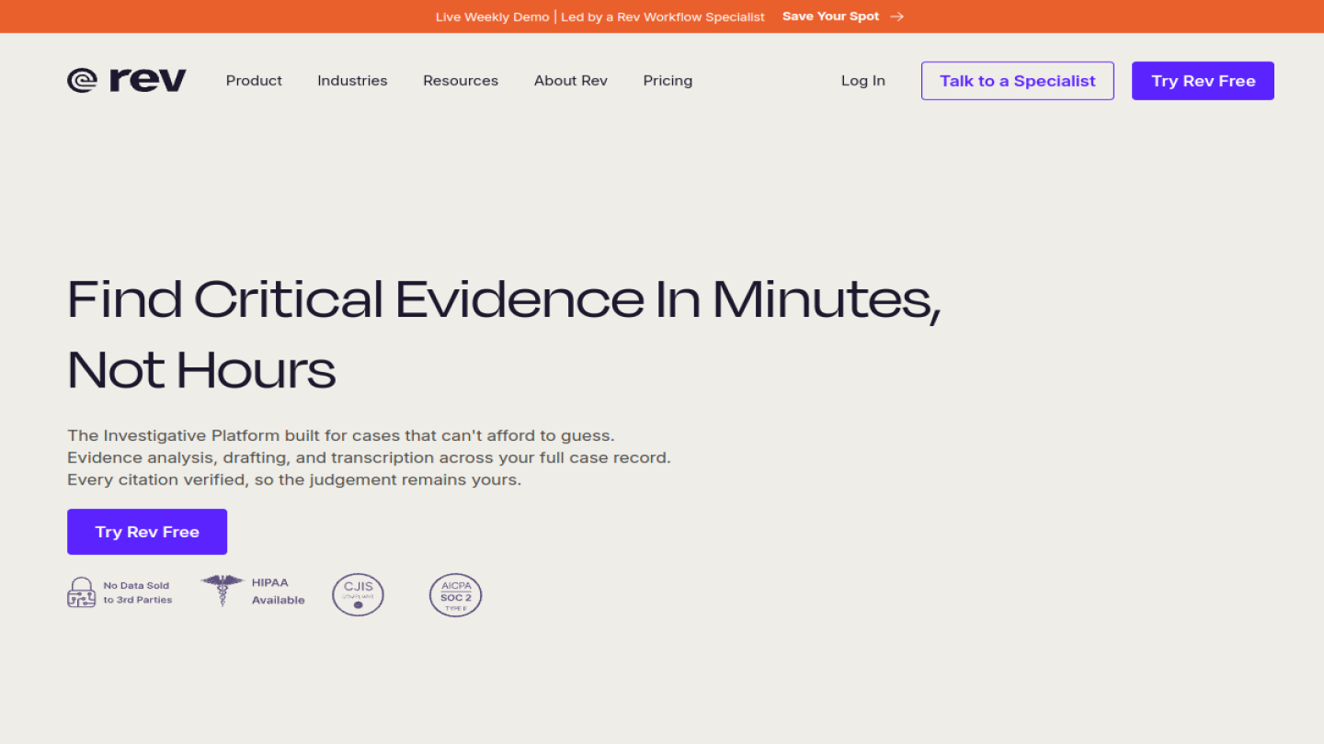Go to the Pricing page

(668, 81)
